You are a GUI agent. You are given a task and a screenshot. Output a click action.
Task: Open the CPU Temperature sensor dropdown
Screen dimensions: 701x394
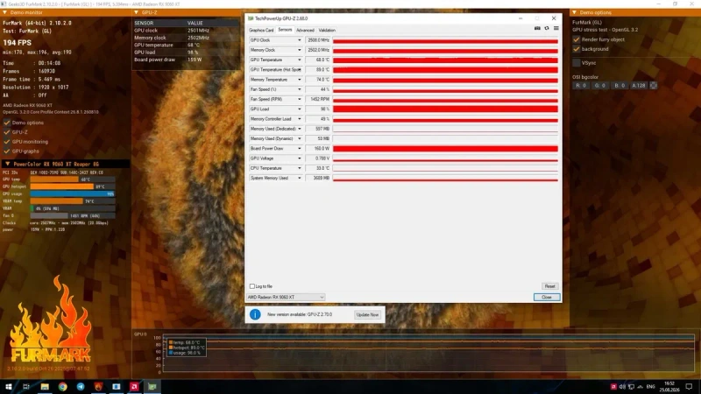[299, 168]
